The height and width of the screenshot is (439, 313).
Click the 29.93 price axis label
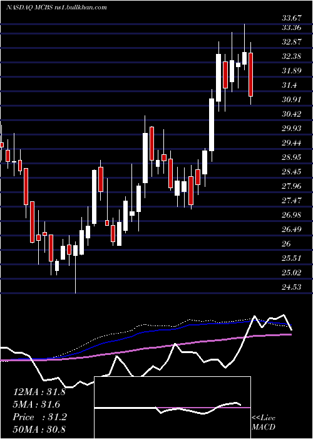[292, 129]
